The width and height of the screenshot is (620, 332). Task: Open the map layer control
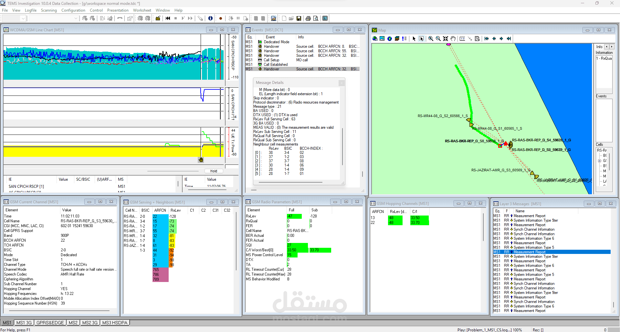[x=396, y=38]
